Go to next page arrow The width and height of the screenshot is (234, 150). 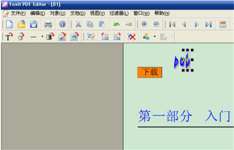(x=197, y=25)
